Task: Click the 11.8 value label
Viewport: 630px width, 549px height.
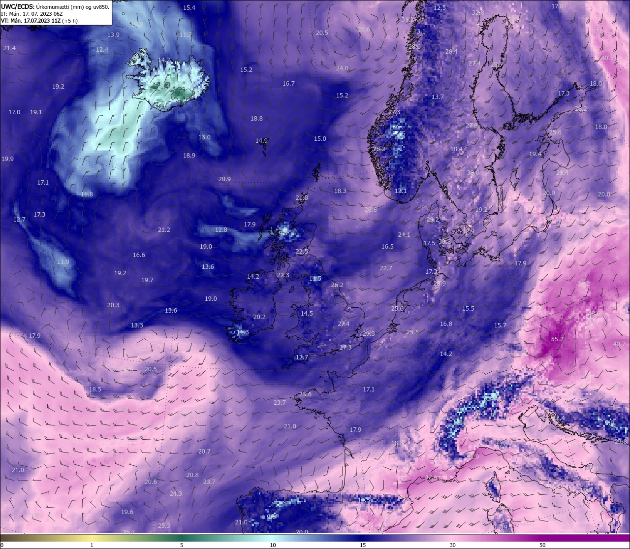Action: tap(87, 194)
